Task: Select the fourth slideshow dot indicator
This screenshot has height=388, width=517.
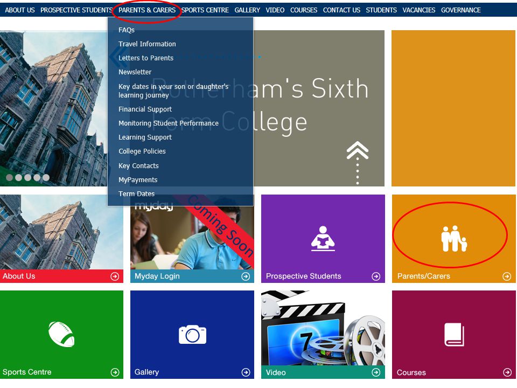Action: point(37,177)
